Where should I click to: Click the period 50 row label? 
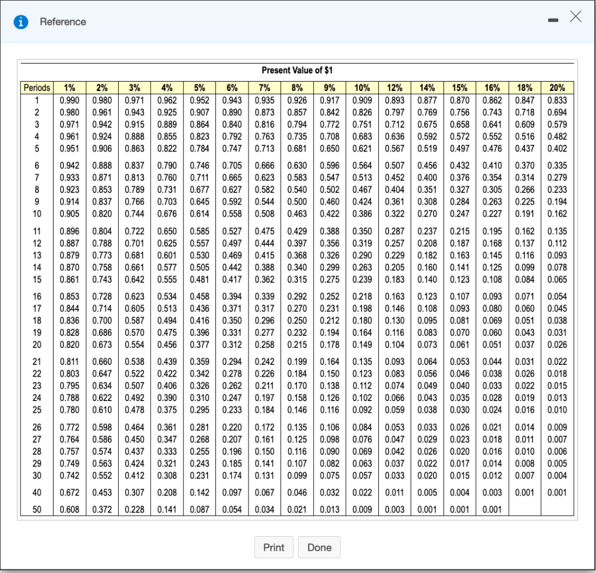37,511
